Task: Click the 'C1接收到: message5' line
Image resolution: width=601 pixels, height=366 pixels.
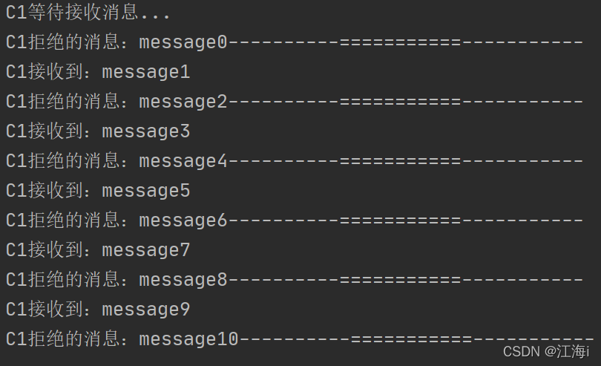Action: pos(98,191)
